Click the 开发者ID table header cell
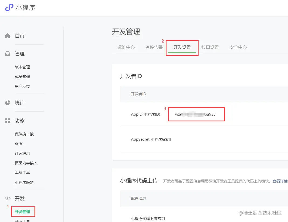288x222 pixels. pyautogui.click(x=138, y=94)
